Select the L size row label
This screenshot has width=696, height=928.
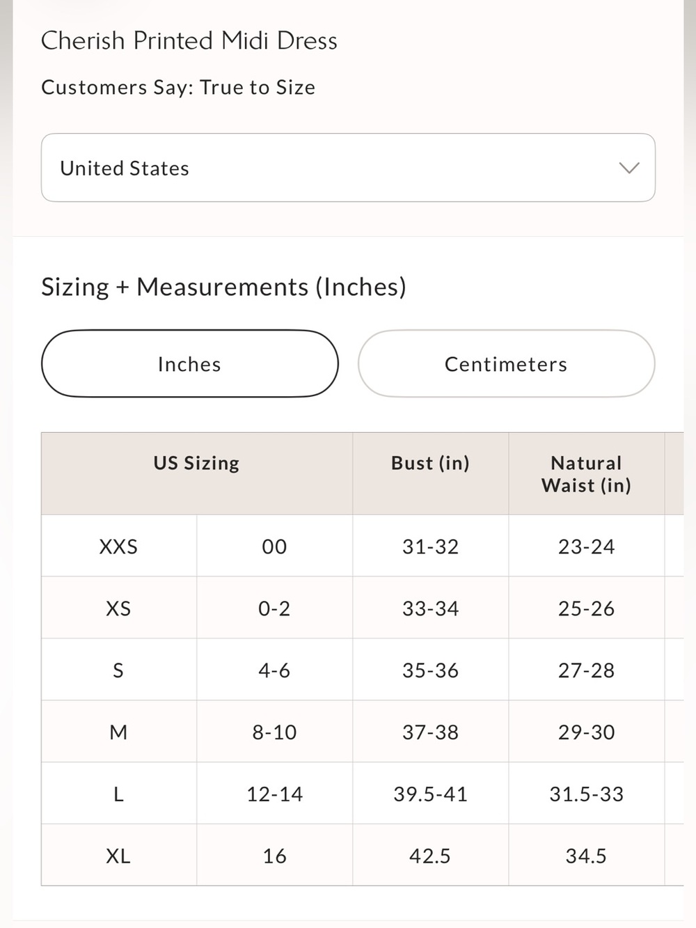coord(118,794)
